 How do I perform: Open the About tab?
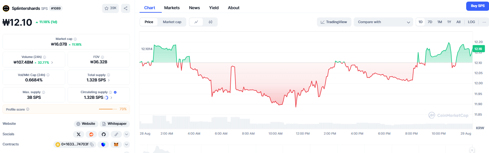pos(234,8)
